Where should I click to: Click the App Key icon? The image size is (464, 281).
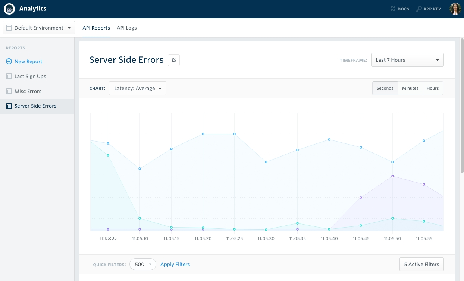tap(419, 9)
